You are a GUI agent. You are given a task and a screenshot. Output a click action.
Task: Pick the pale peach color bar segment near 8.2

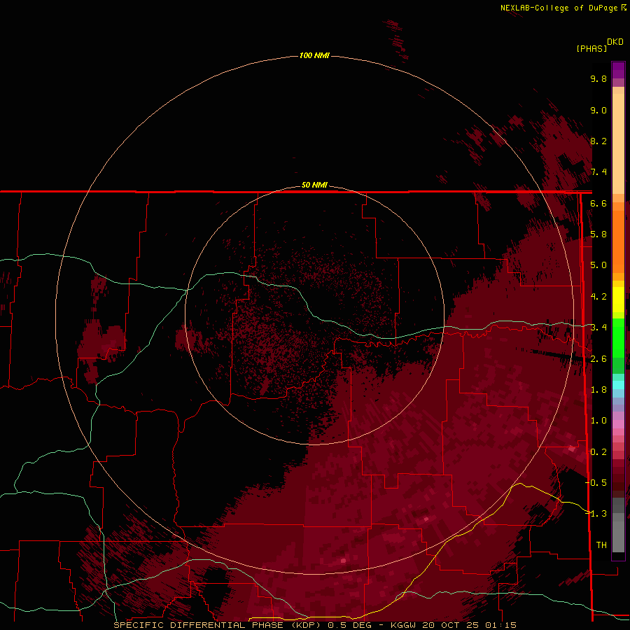tap(618, 145)
